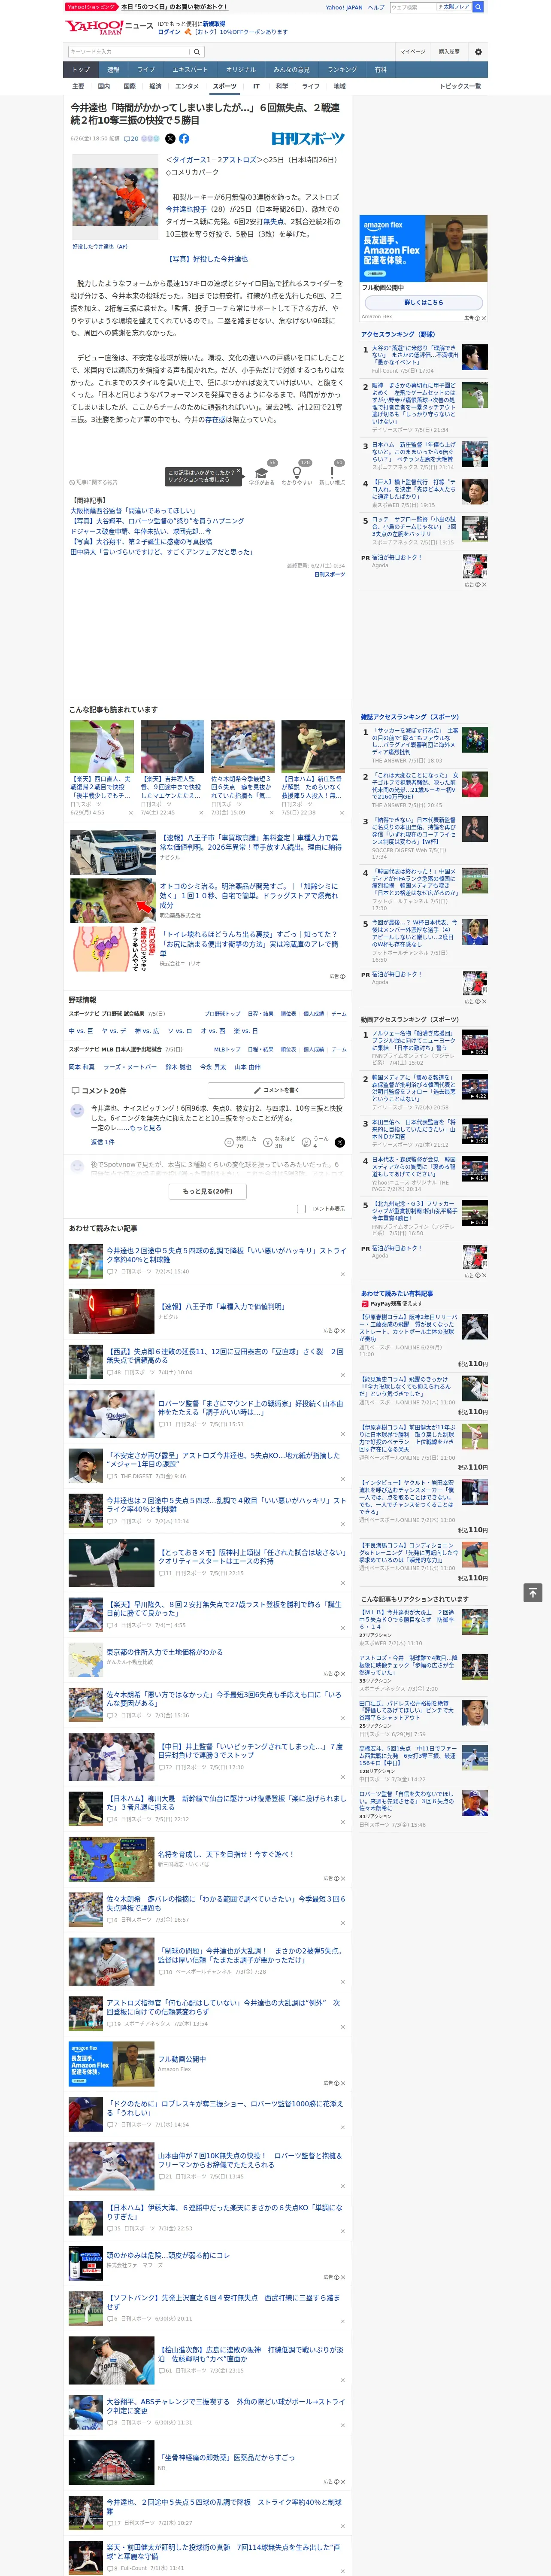This screenshot has width=551, height=2576.
Task: Select the 有料 tab
Action: pos(380,70)
